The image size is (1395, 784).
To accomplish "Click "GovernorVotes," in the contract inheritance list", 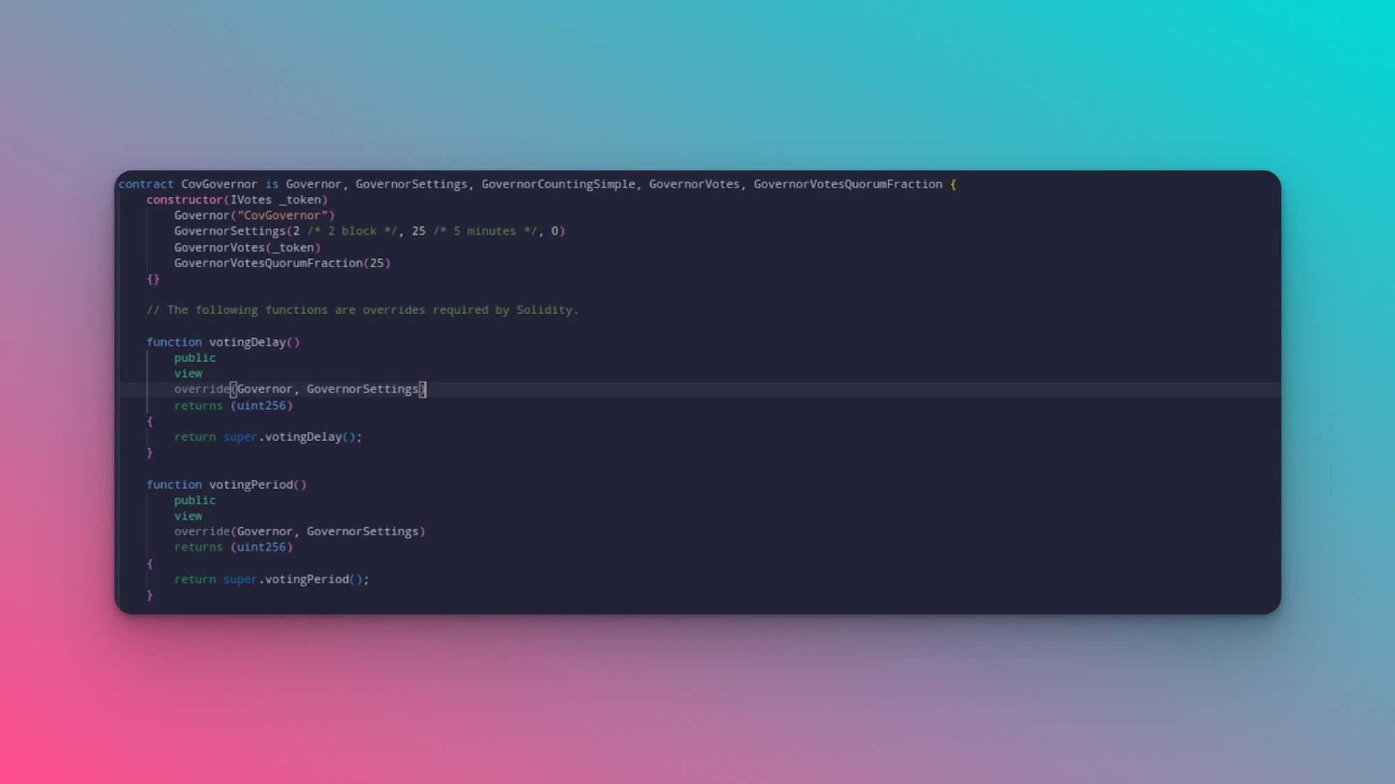I will click(697, 184).
